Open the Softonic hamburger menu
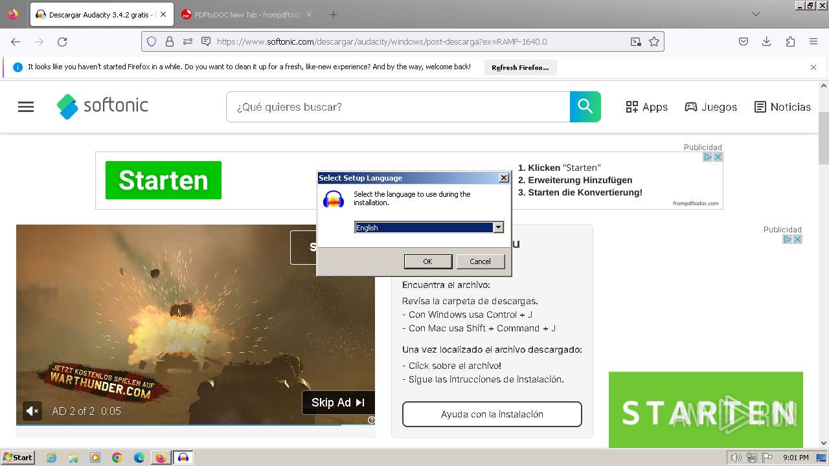 [26, 107]
